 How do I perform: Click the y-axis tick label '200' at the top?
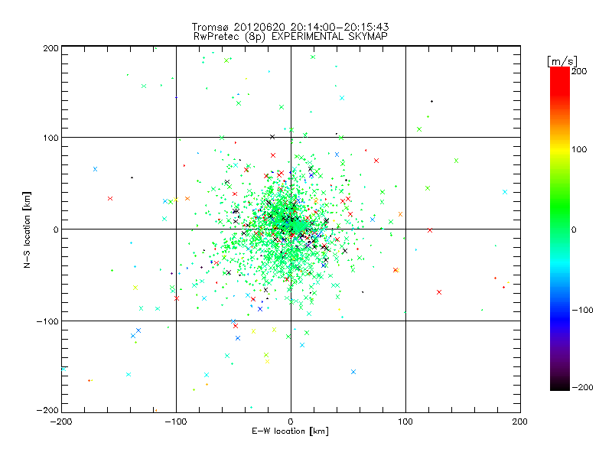click(x=50, y=48)
